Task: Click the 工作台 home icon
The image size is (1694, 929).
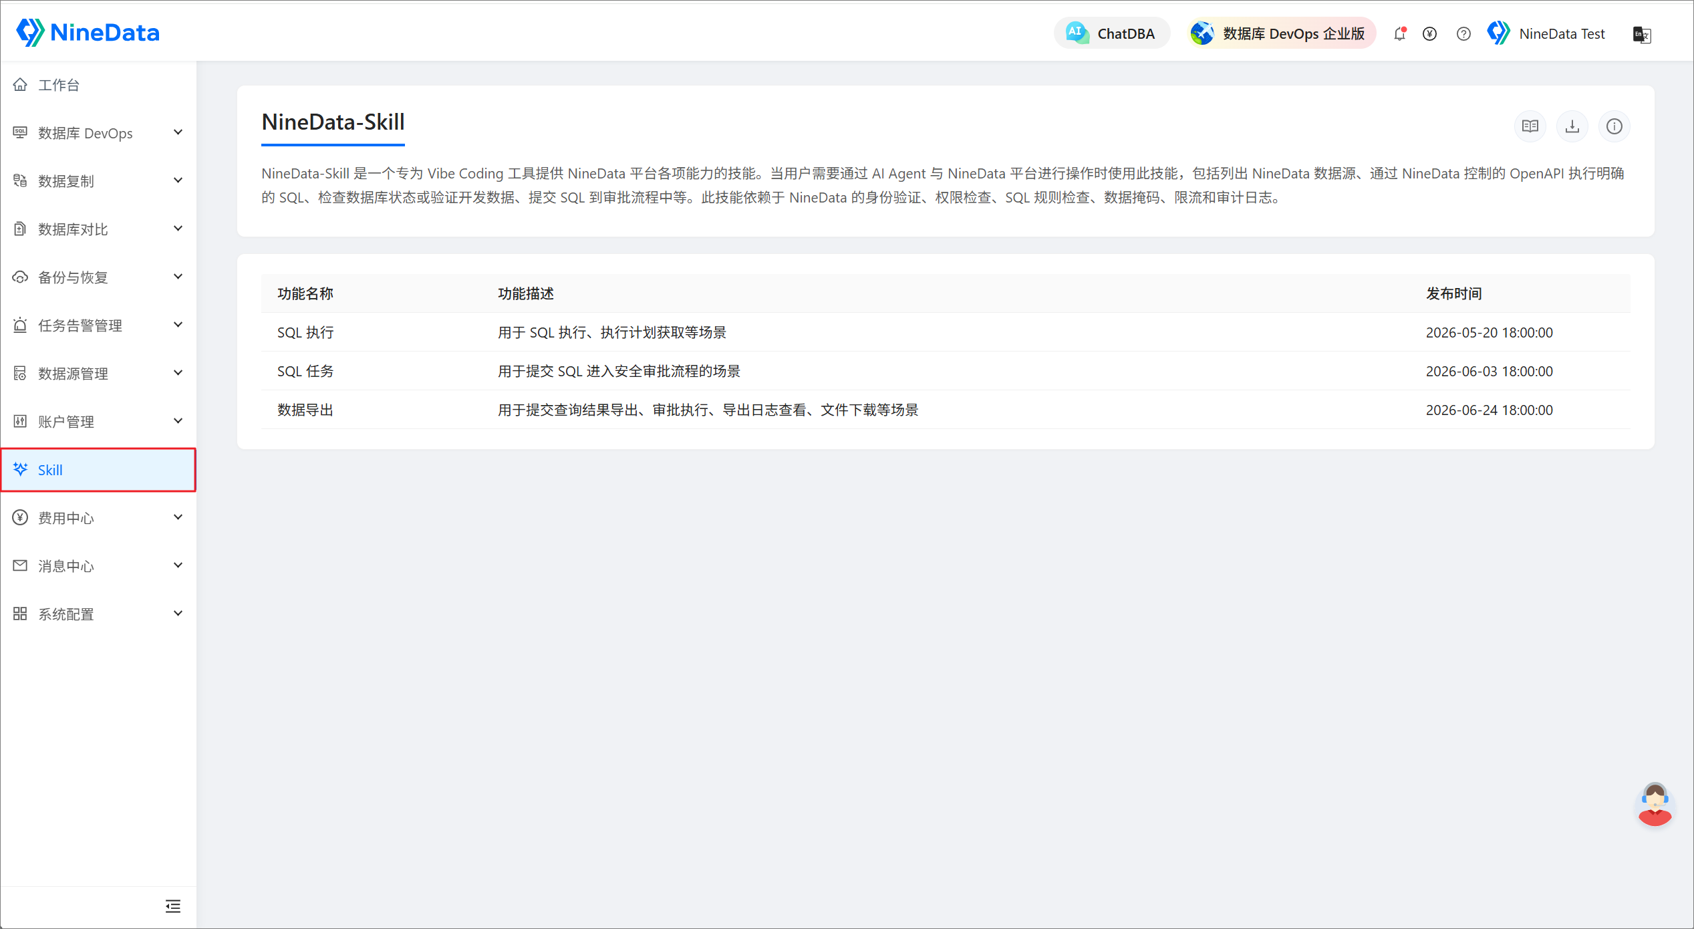Action: (20, 84)
